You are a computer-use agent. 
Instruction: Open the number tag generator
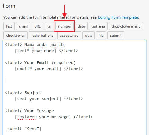pos(65,26)
